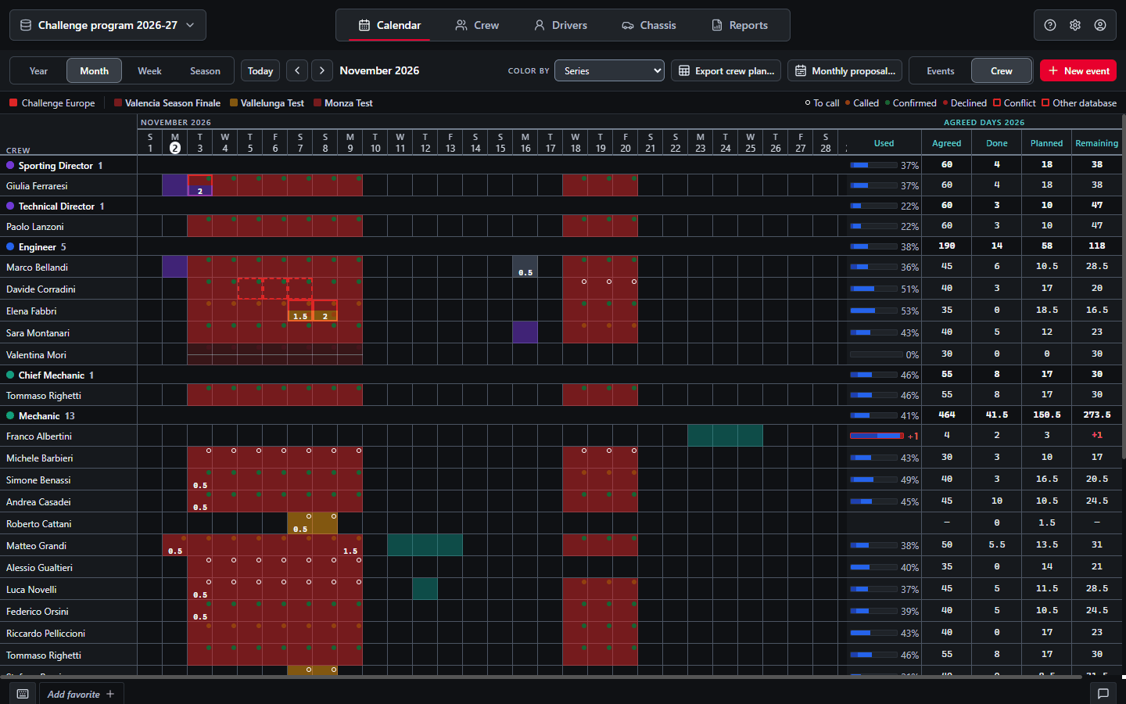1126x704 pixels.
Task: Click the Challenge Europe legend swatch
Action: 13,102
